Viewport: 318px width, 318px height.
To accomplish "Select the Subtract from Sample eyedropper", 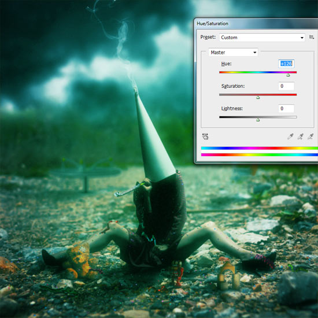I will click(310, 136).
